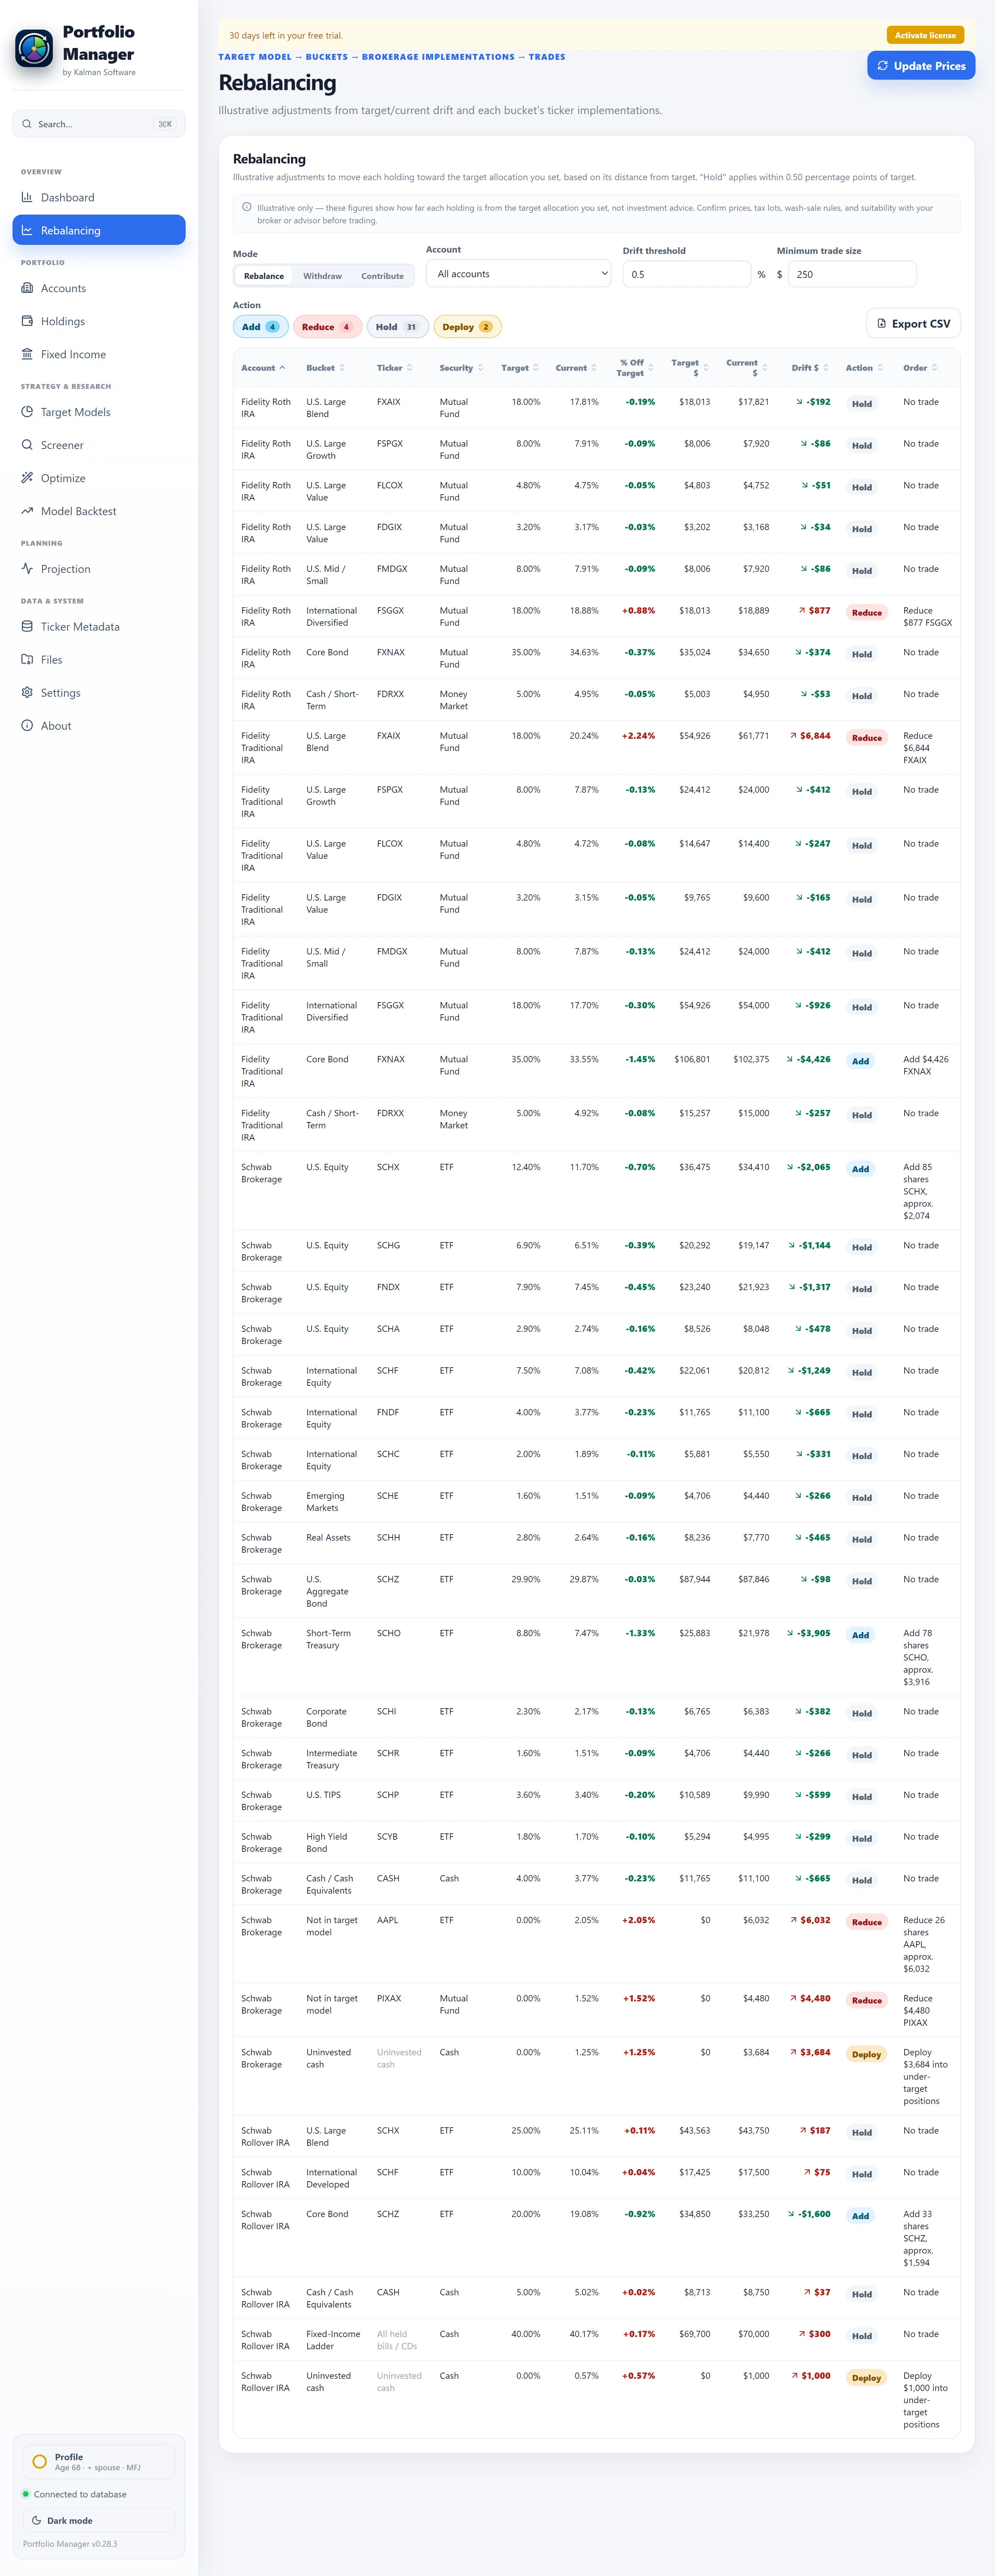Click BUCKETS breadcrumb link
Viewport: 995px width, 2576px height.
(x=327, y=57)
